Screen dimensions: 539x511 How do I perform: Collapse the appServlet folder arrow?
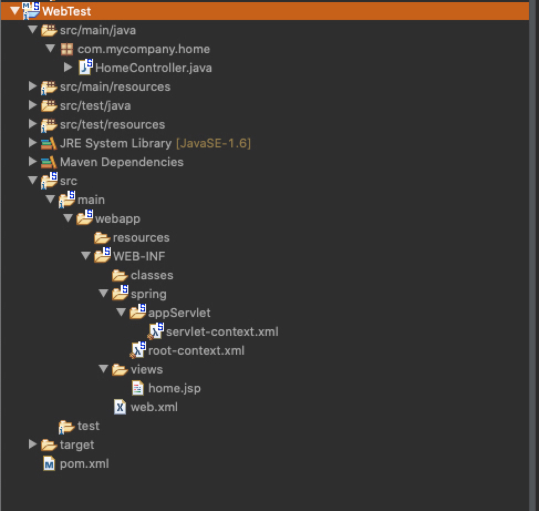click(121, 313)
